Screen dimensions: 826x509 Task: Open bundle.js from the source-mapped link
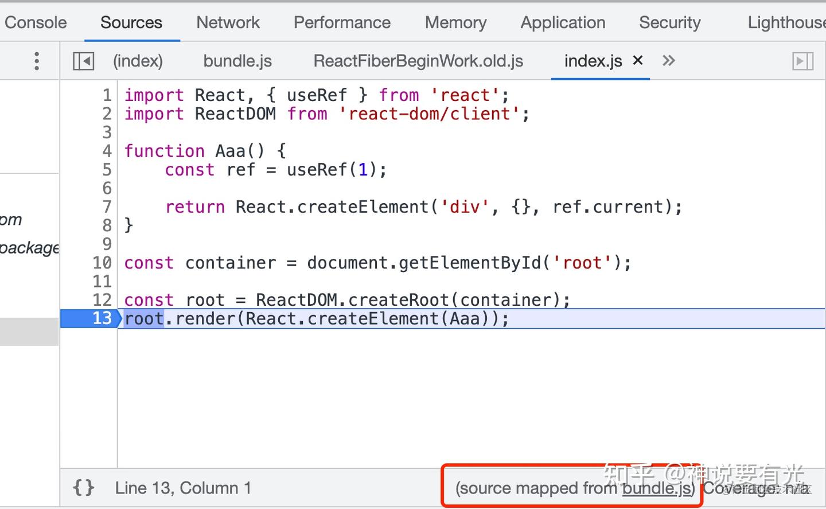click(657, 488)
